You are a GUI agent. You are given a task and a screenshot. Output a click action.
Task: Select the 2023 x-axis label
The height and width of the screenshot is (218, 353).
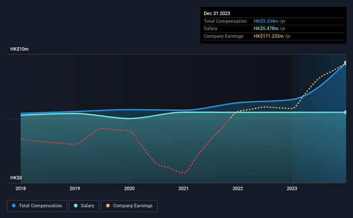(292, 188)
